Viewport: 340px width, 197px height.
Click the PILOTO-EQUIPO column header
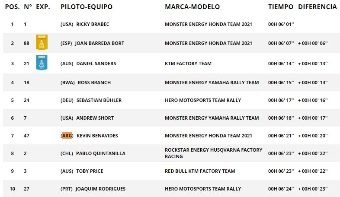pyautogui.click(x=87, y=7)
